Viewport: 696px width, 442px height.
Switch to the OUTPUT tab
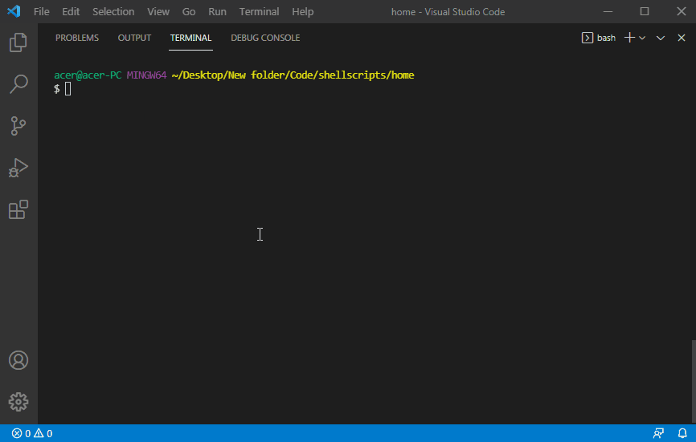point(134,38)
